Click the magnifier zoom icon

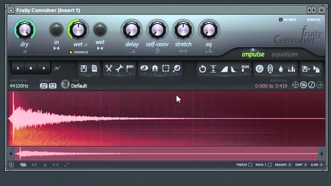pos(176,68)
